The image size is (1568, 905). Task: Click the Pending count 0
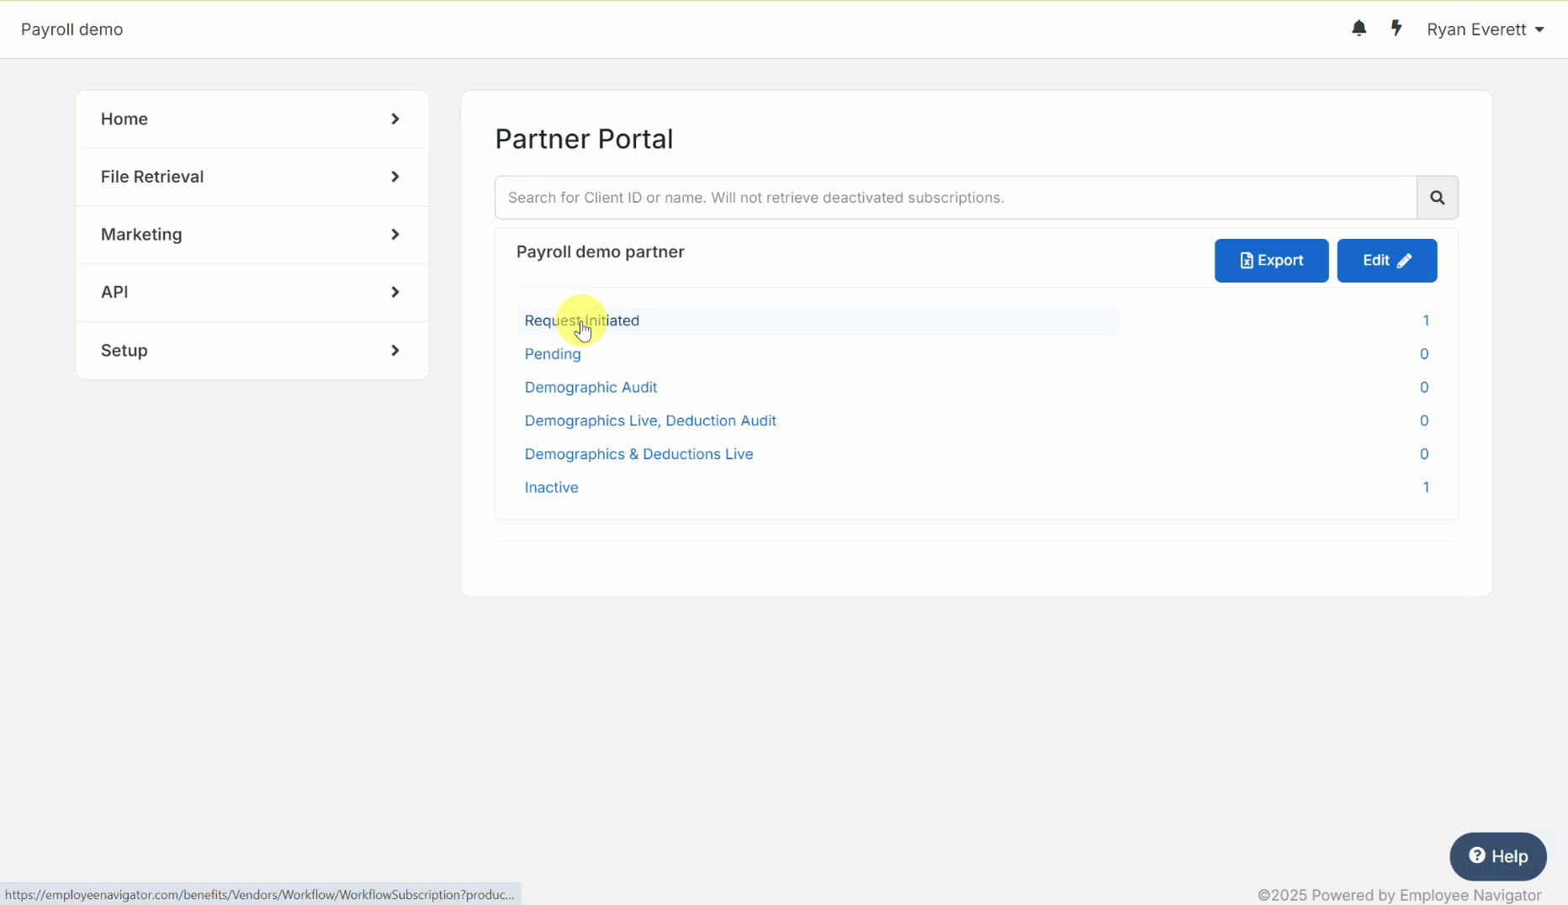tap(1424, 354)
